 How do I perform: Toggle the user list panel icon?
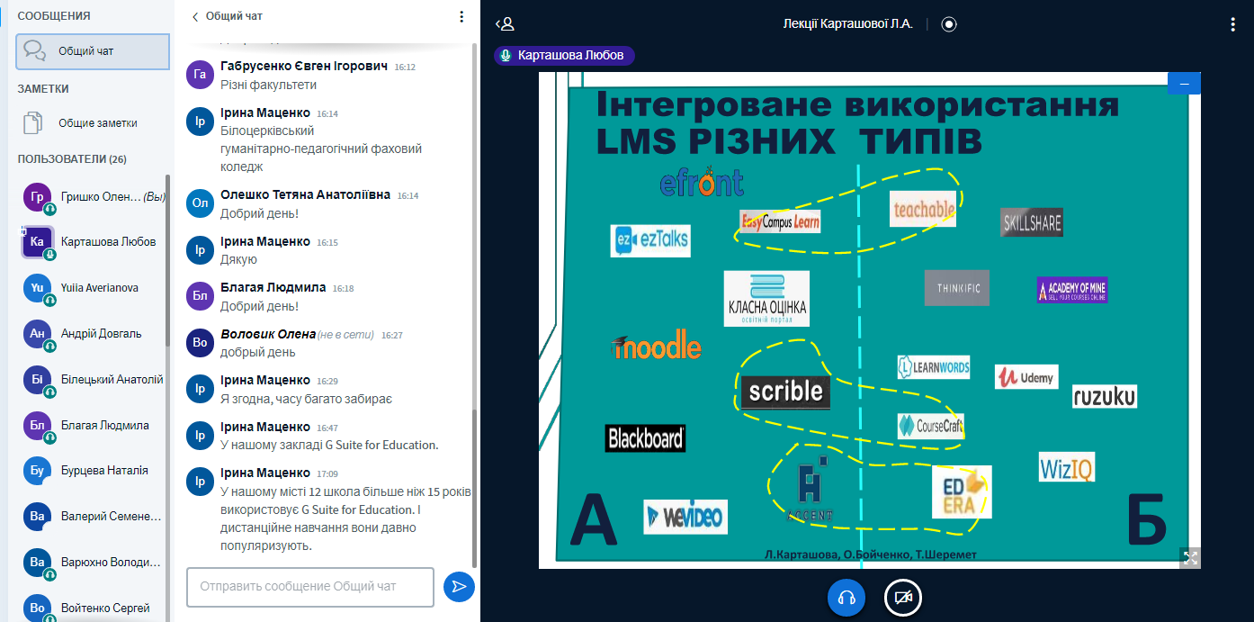506,24
